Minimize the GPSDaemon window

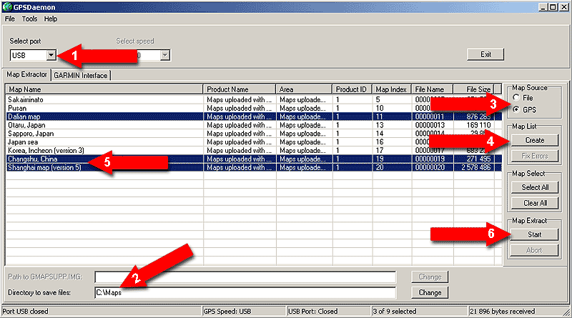tap(543, 7)
